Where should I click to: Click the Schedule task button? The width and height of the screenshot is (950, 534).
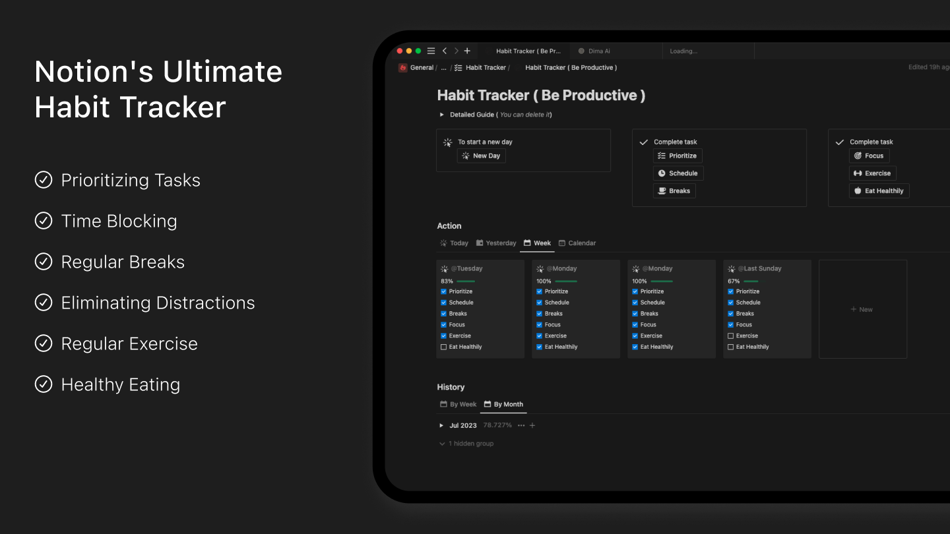tap(678, 173)
